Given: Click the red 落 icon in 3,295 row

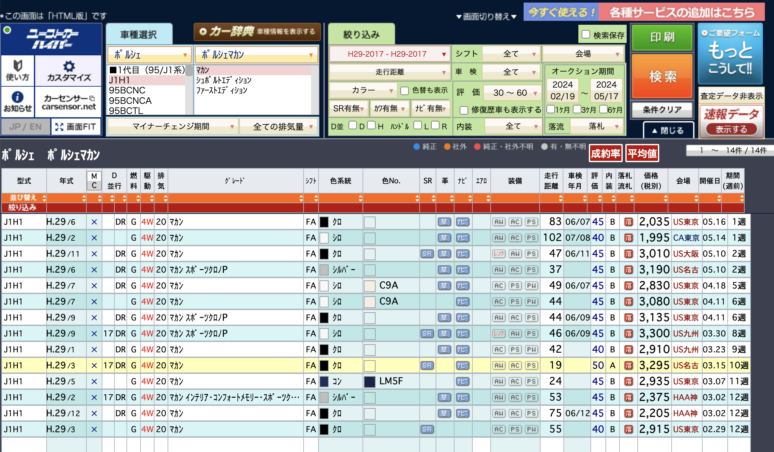Looking at the screenshot, I should pos(628,366).
